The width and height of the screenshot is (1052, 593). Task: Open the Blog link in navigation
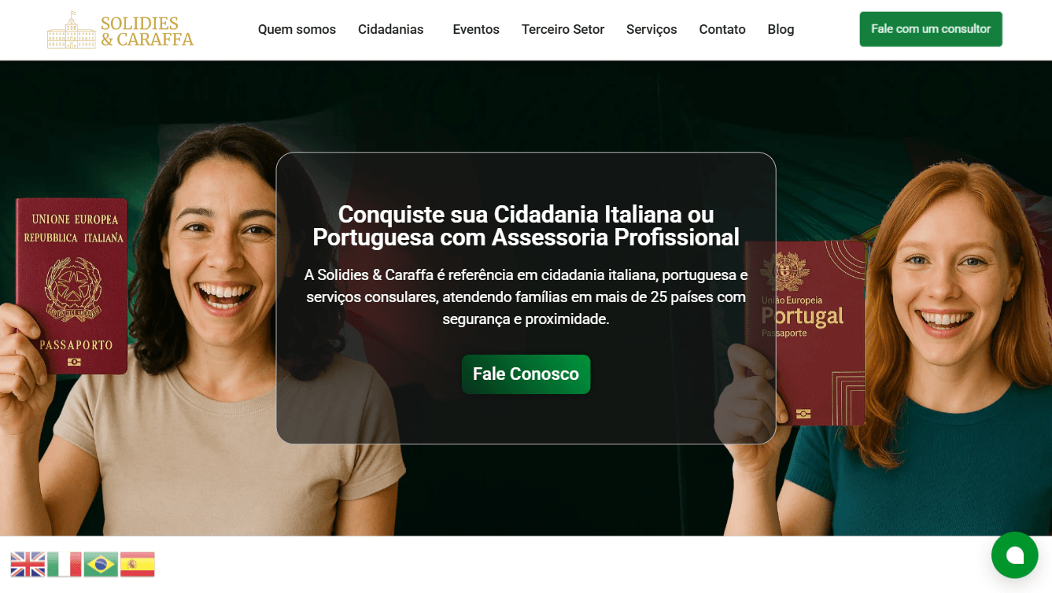[781, 30]
